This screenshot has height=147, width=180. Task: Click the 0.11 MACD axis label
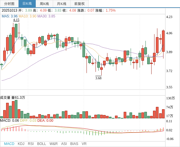click(x=169, y=121)
